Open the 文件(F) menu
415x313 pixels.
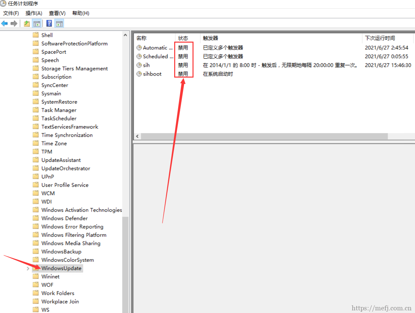click(11, 13)
